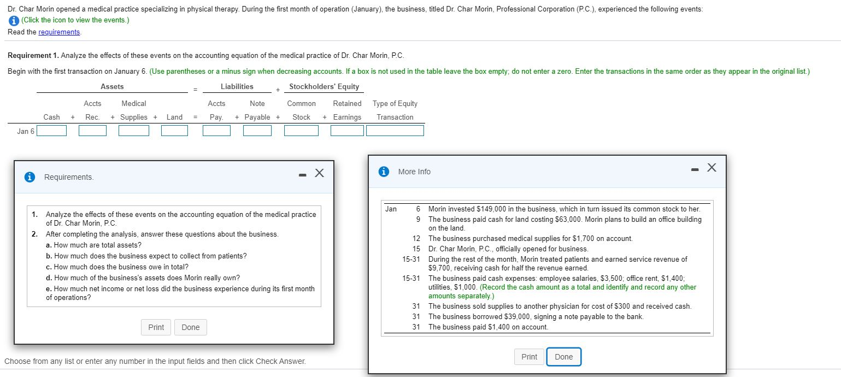Click the info icon in Requirements dialog
Image resolution: width=841 pixels, height=377 pixels.
(x=30, y=177)
